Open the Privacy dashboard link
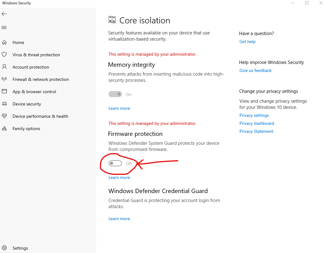The width and height of the screenshot is (324, 253). point(257,123)
